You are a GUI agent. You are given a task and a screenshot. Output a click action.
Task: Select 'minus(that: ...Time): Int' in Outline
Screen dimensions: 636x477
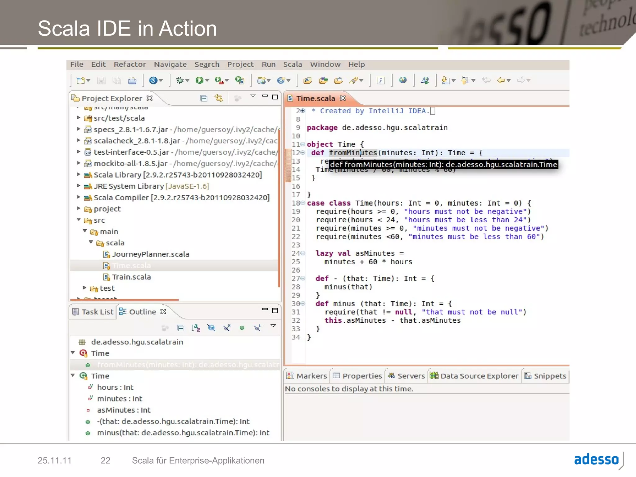click(x=183, y=433)
